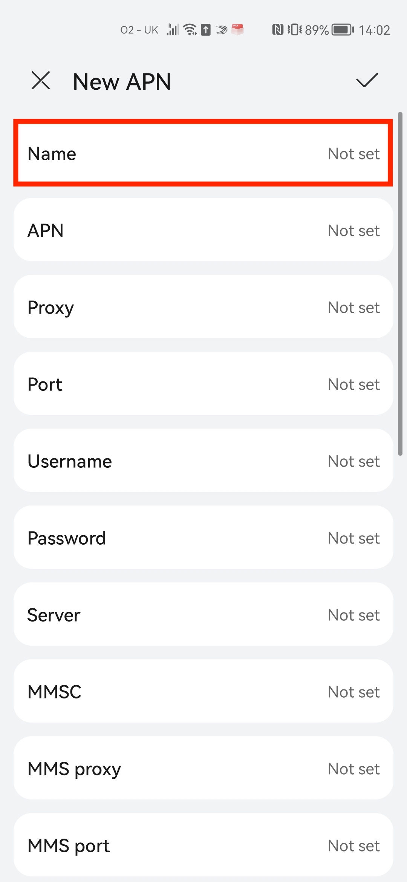Screen dimensions: 407x882
Task: Tap the vibrate mode status icon
Action: tap(294, 29)
